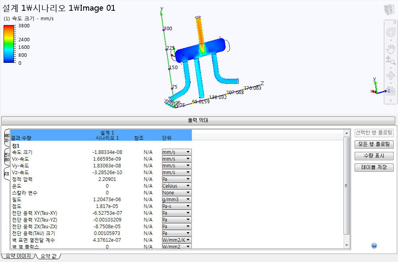
Task: Select the 정적 압력 row label
Action: (x=22, y=179)
